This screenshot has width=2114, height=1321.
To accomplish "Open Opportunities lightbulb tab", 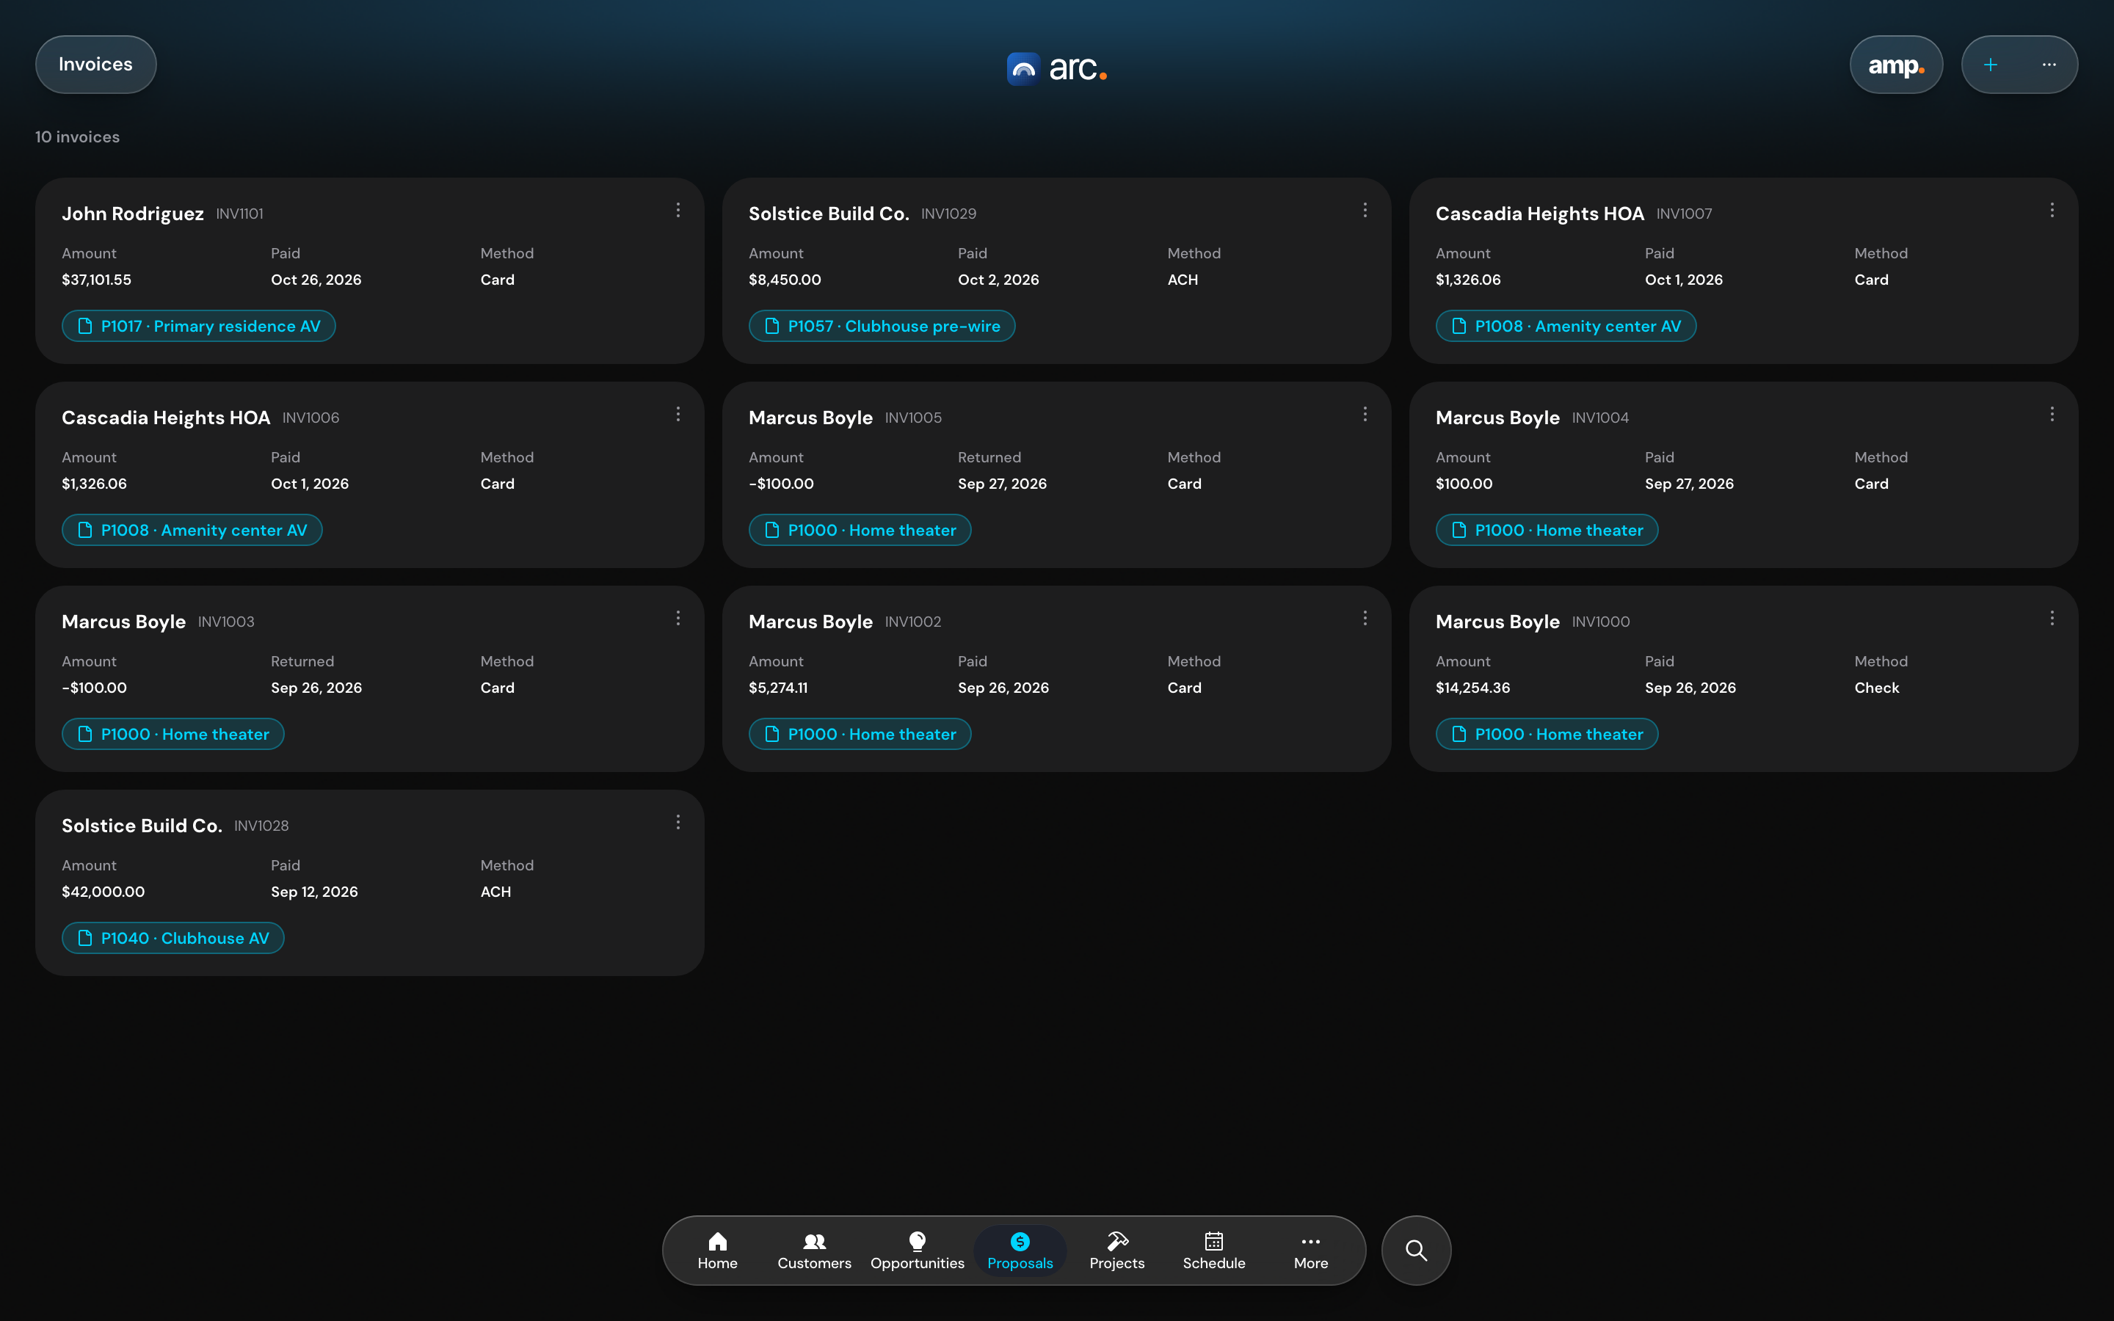I will [x=918, y=1251].
